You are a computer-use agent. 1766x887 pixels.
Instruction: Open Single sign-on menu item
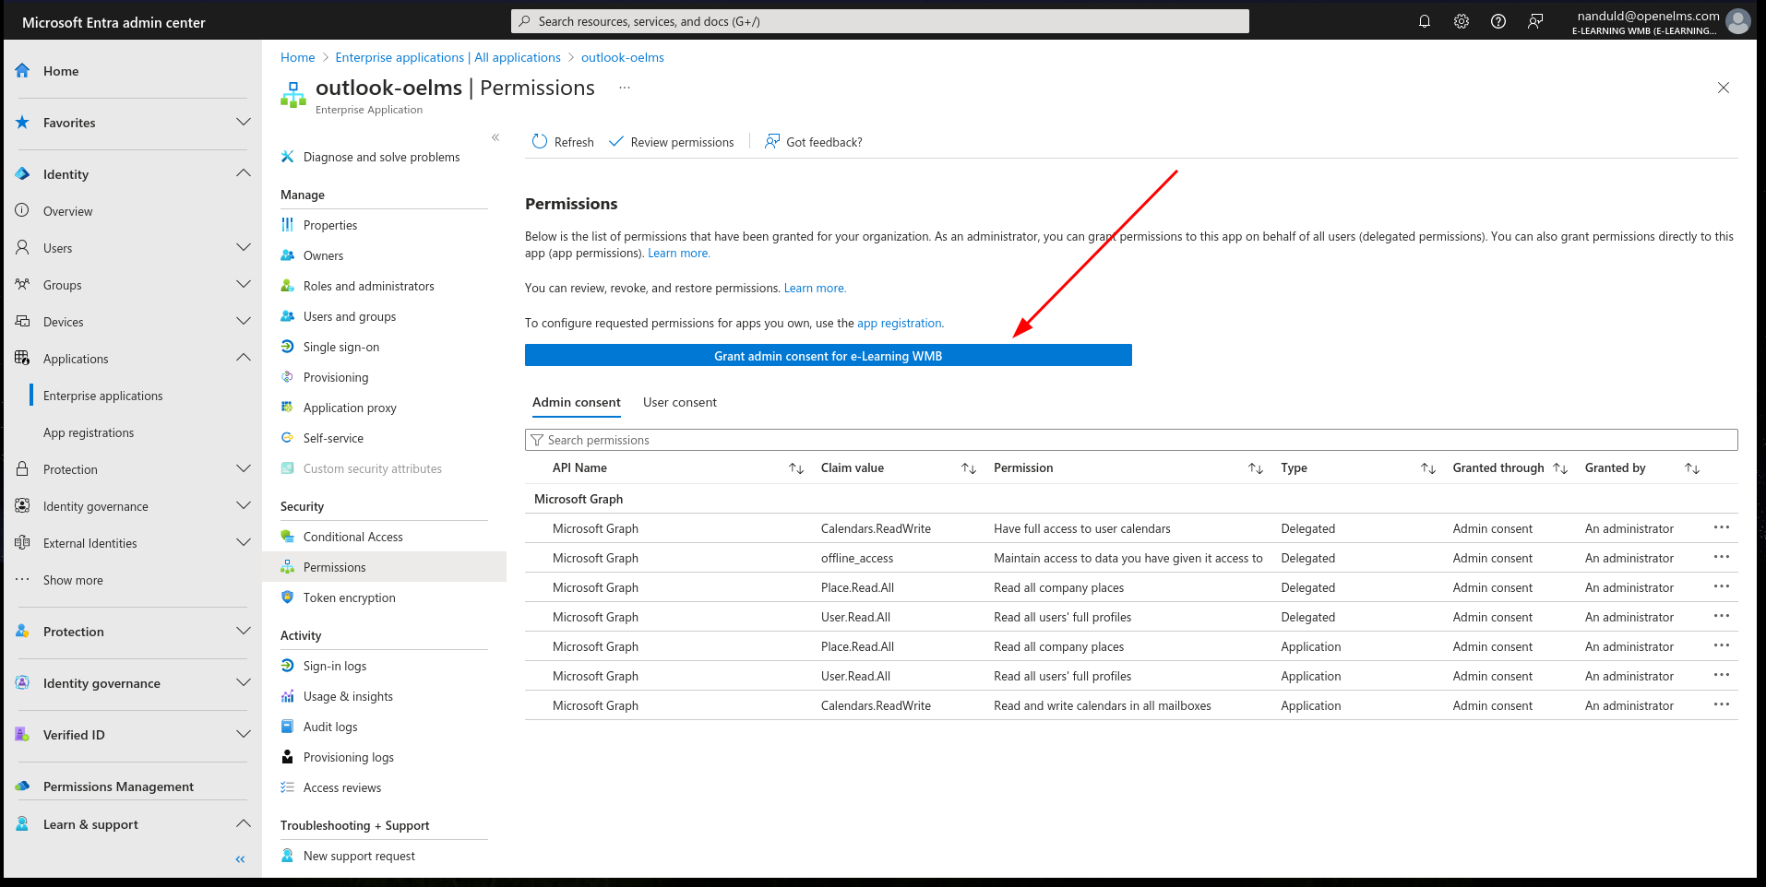click(x=341, y=347)
